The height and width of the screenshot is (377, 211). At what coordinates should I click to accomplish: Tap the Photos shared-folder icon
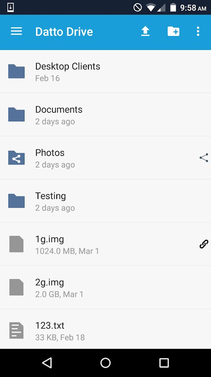17,158
